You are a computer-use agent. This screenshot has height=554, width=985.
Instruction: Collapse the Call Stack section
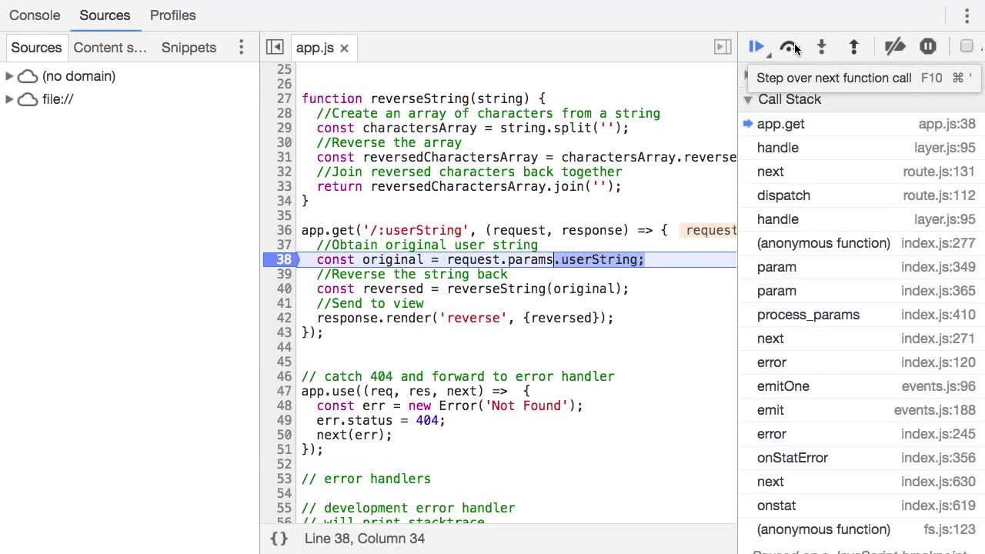[747, 99]
